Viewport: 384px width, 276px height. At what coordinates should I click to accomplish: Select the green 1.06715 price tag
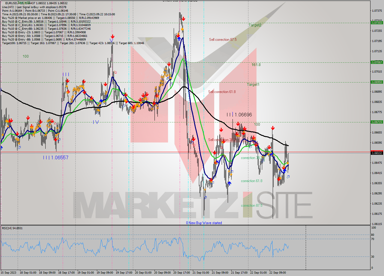click(x=377, y=122)
